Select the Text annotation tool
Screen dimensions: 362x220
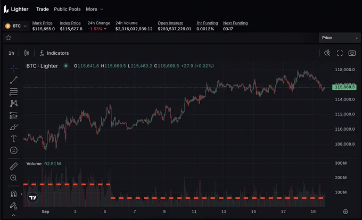pyautogui.click(x=14, y=139)
